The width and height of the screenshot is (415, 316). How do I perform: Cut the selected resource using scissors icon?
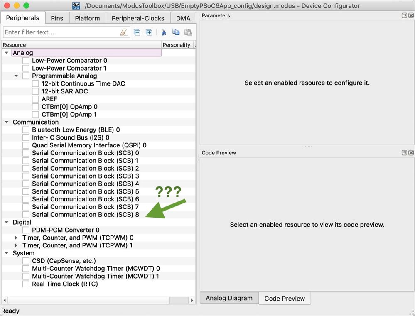tap(165, 32)
